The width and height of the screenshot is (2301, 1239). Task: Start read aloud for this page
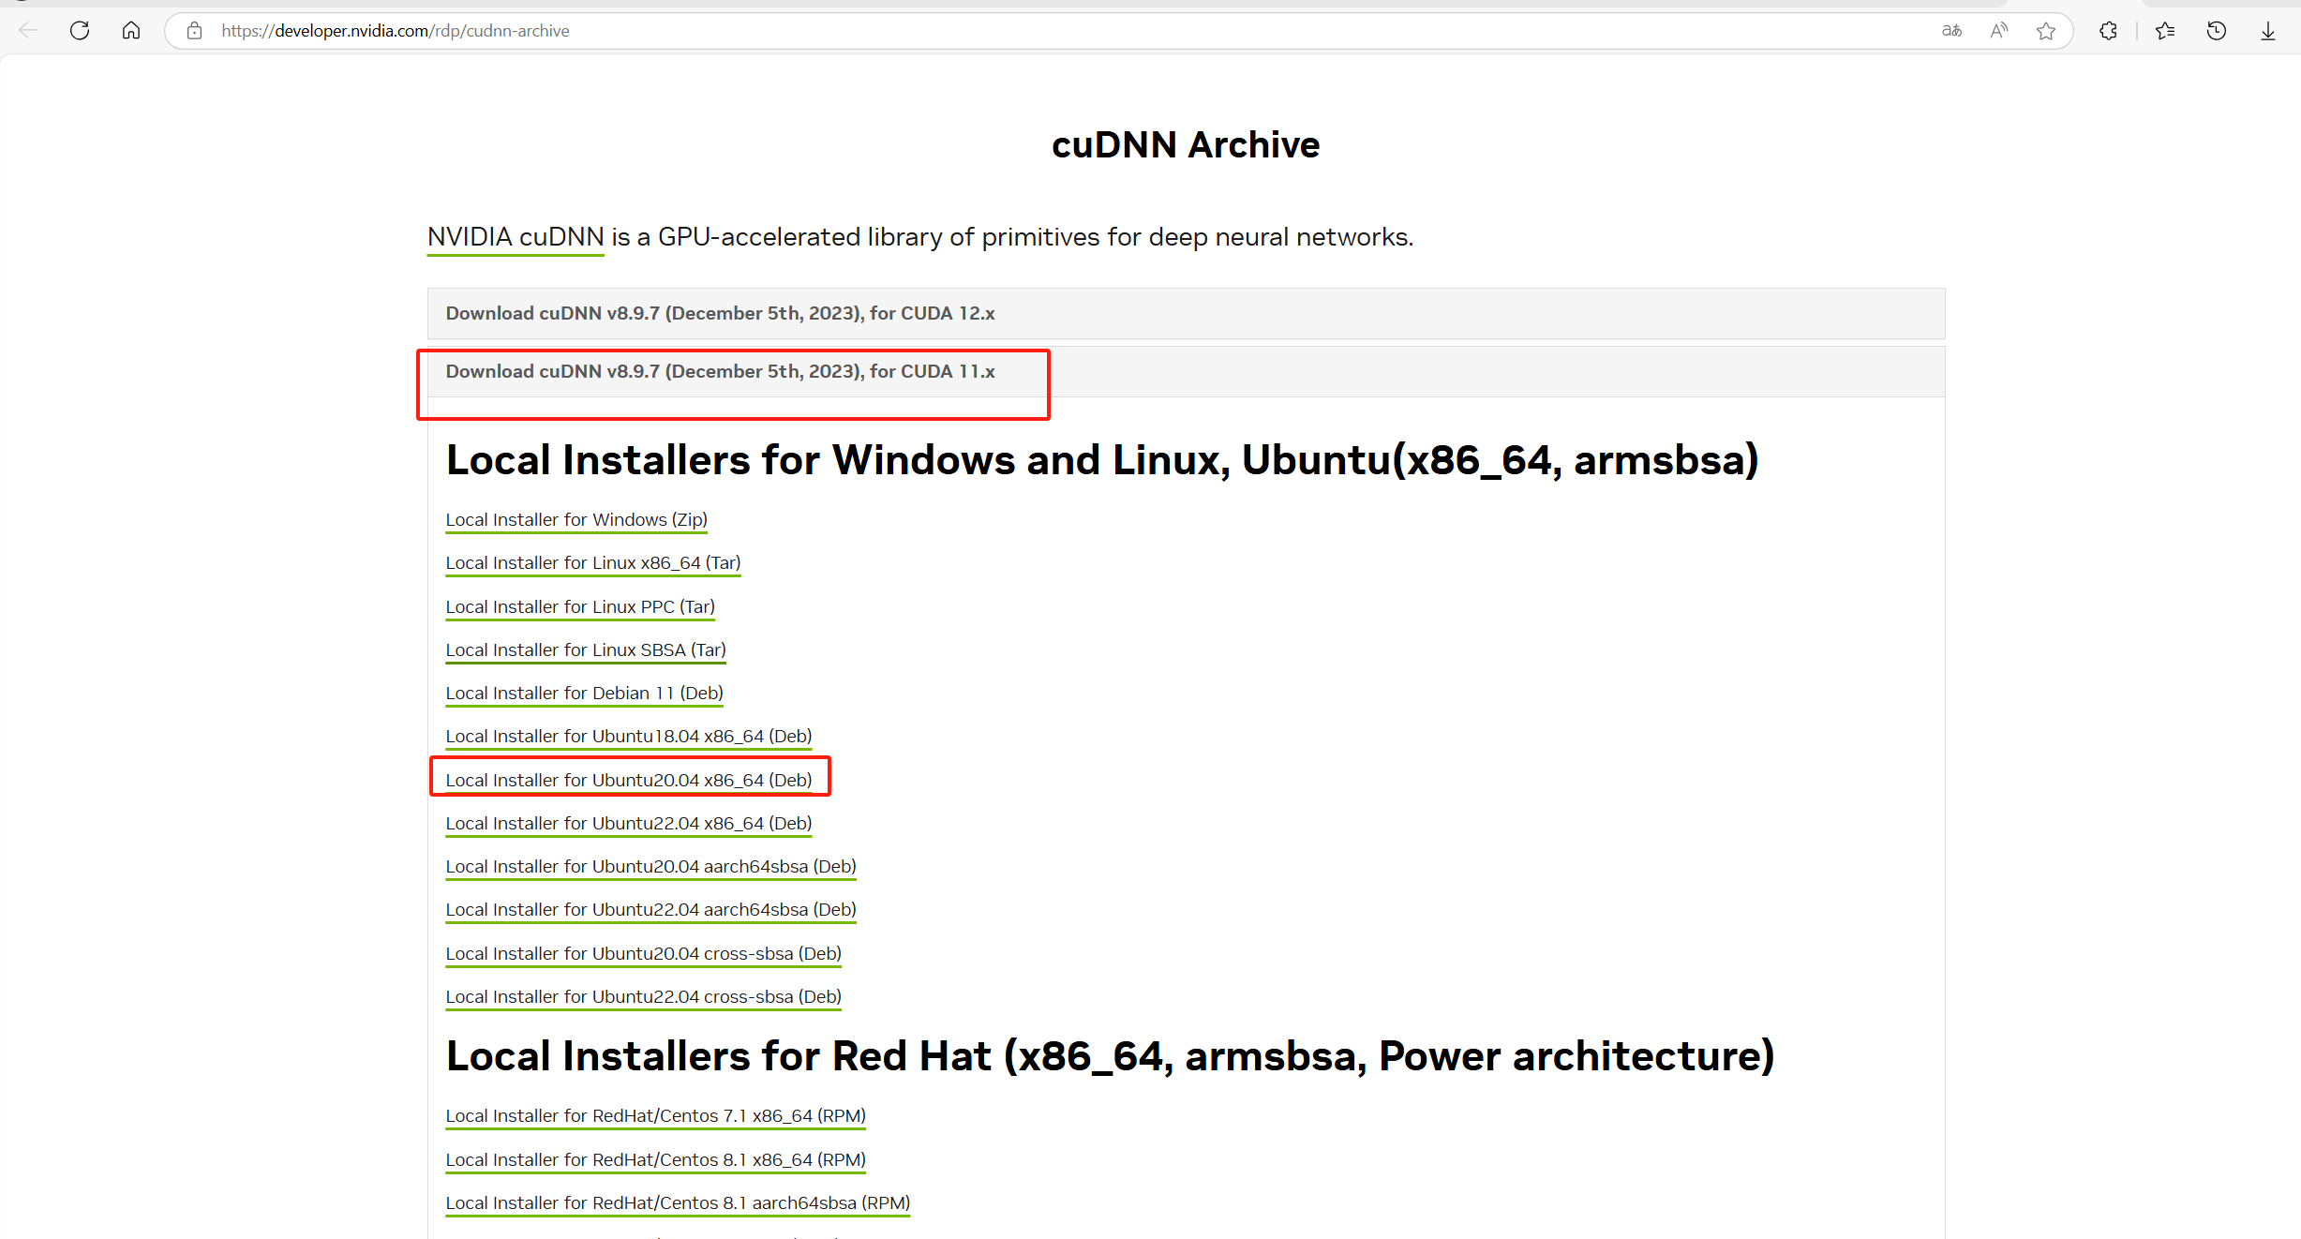(1998, 30)
